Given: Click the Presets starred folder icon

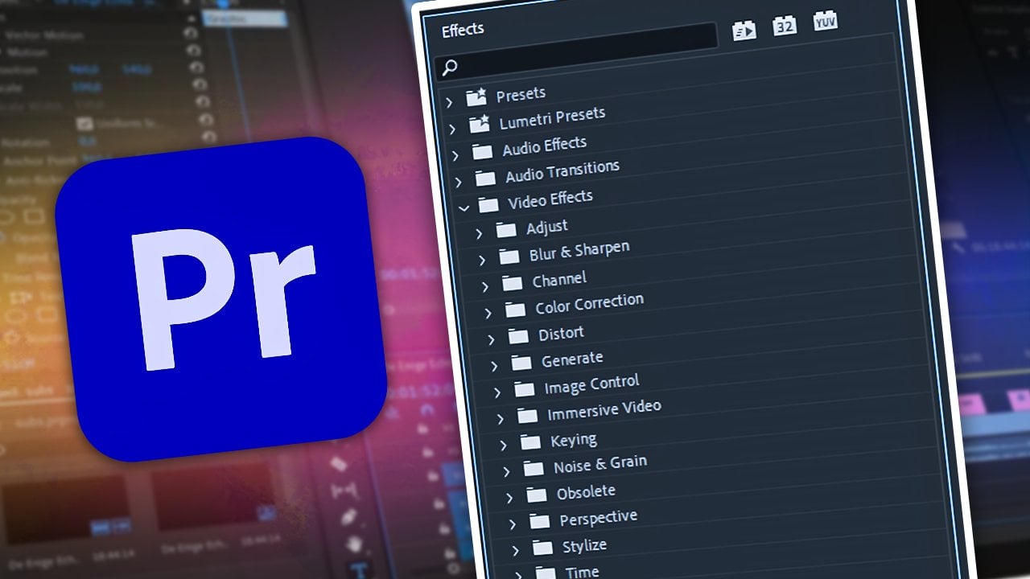Looking at the screenshot, I should point(476,98).
